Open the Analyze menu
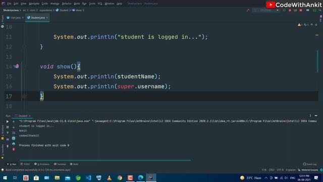The height and width of the screenshot is (182, 323). point(55,4)
